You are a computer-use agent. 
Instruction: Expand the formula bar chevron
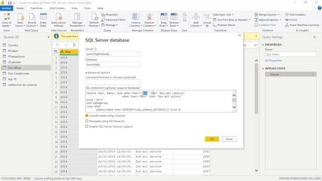[x=255, y=45]
